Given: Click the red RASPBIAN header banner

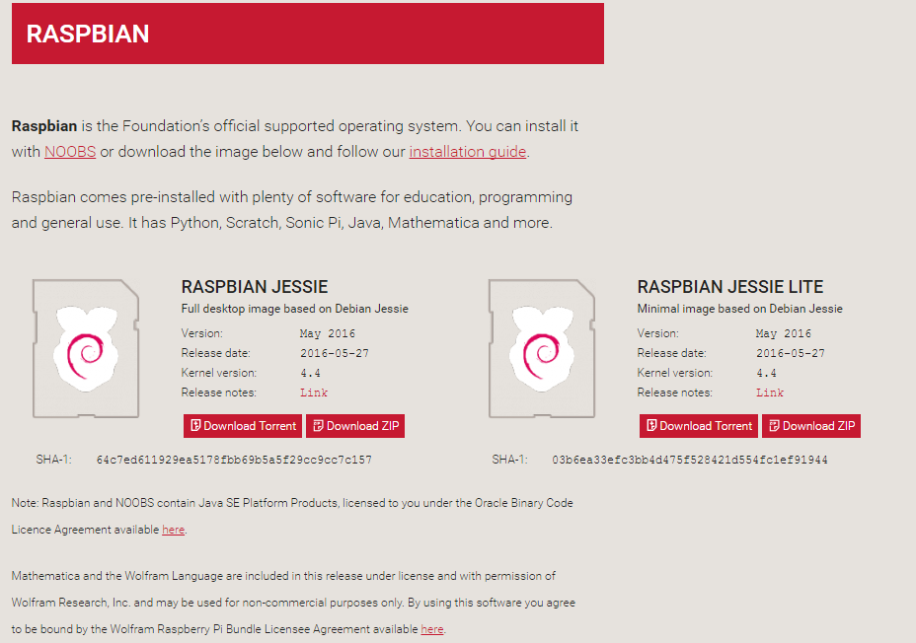Looking at the screenshot, I should click(308, 34).
